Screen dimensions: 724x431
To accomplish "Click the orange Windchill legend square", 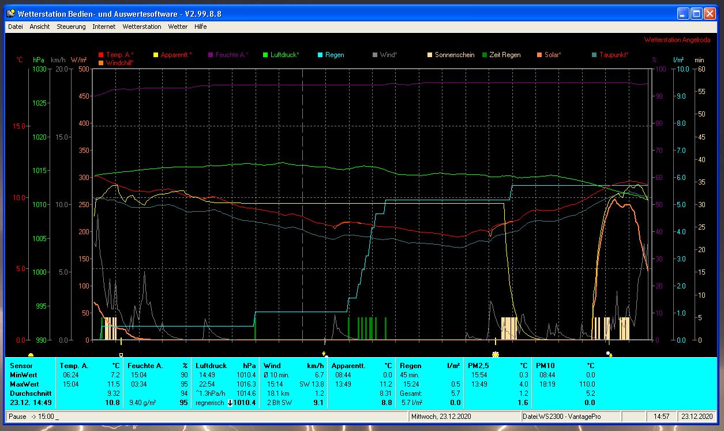I will (102, 62).
